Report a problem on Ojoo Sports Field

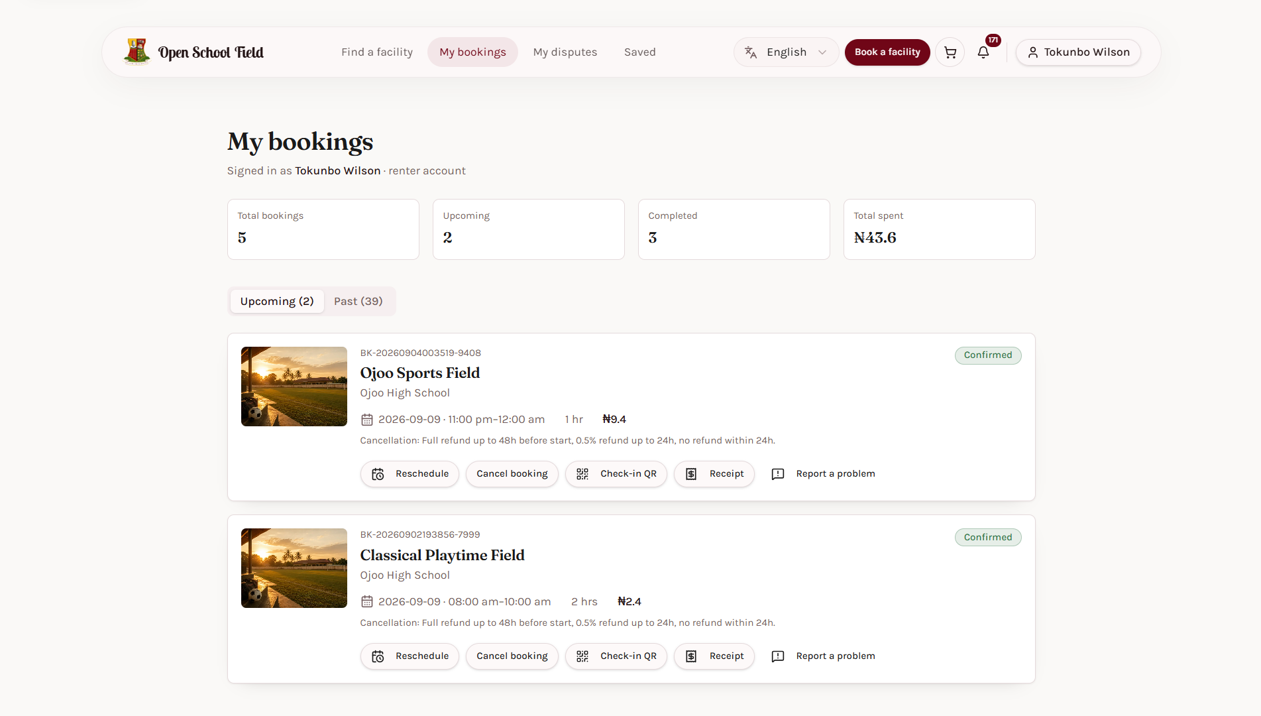[824, 474]
